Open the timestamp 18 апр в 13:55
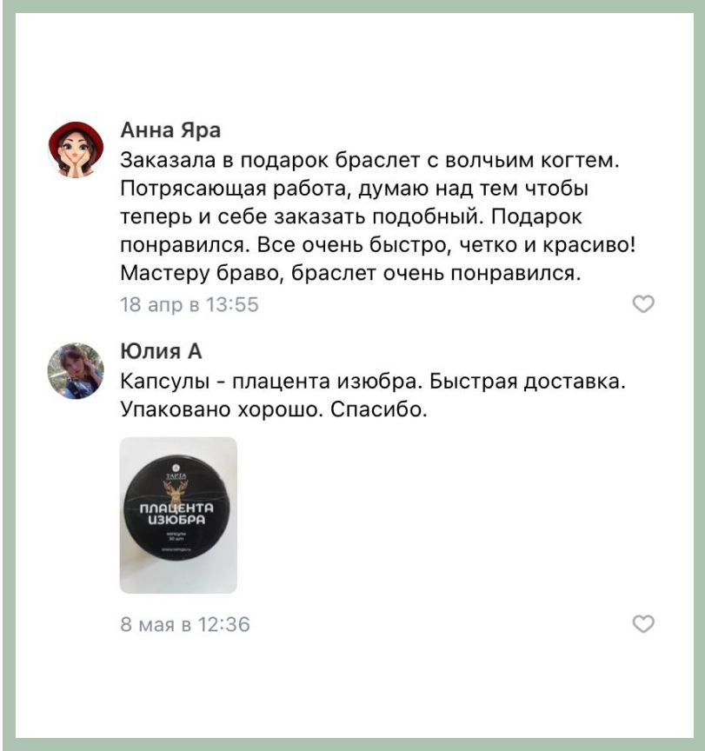The height and width of the screenshot is (751, 705). (190, 304)
